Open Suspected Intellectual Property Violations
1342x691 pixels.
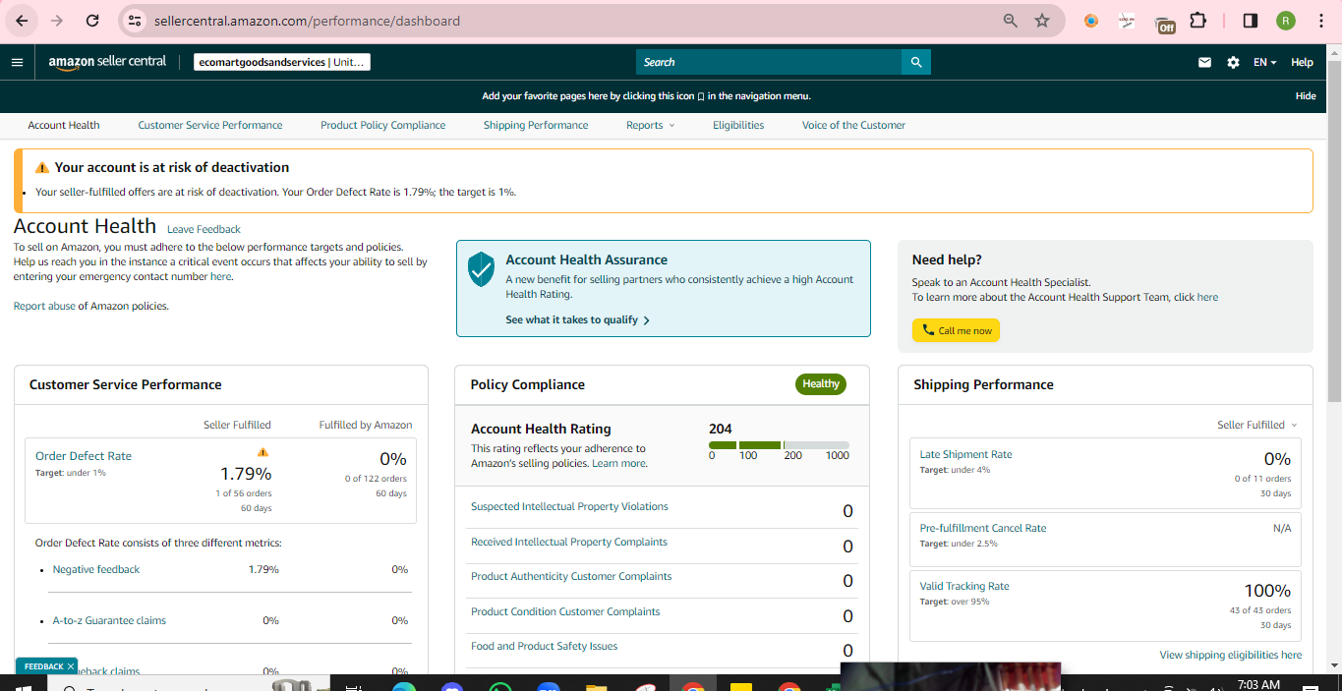coord(569,506)
